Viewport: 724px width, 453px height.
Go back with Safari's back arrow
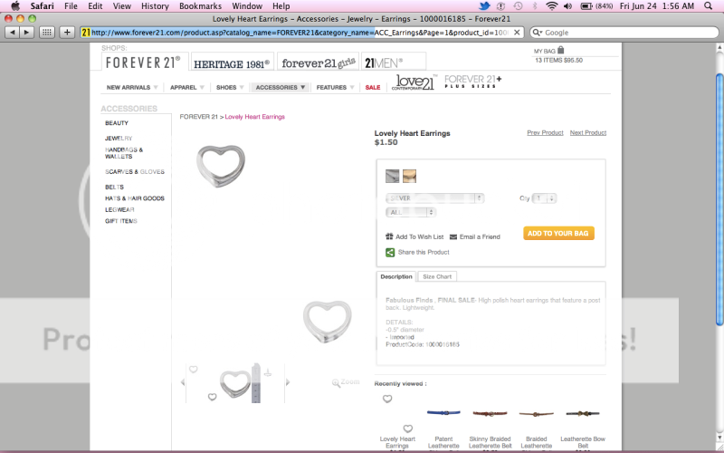click(x=13, y=33)
